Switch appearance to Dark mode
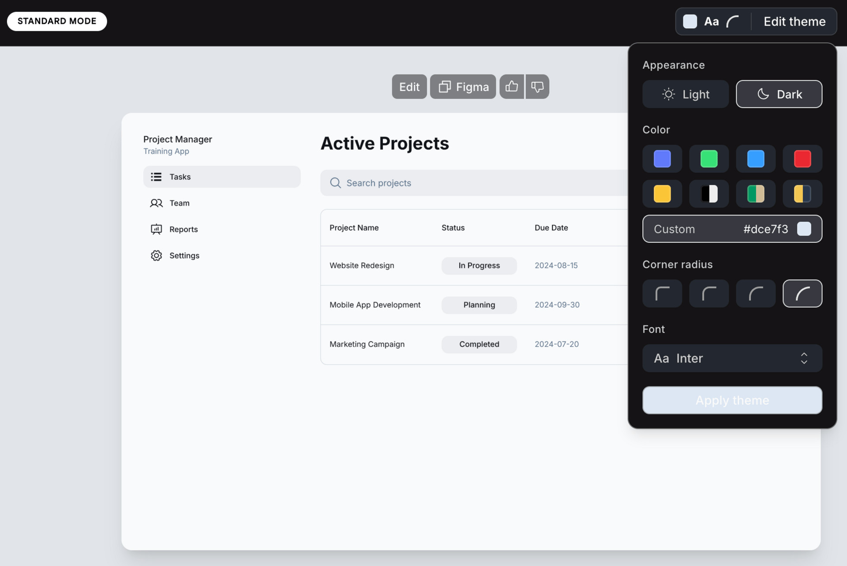The image size is (847, 566). (x=779, y=94)
